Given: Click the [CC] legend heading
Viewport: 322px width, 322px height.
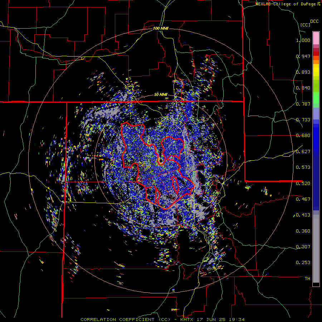Looking at the screenshot, I should coord(305,25).
